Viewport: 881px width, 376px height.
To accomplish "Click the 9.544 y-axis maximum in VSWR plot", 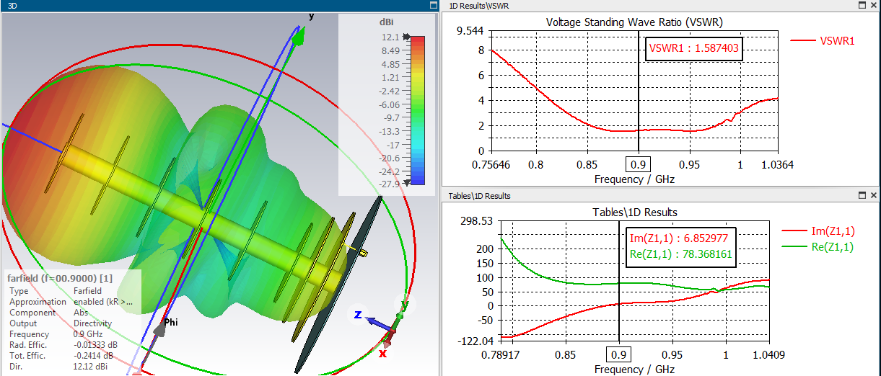I will [471, 31].
